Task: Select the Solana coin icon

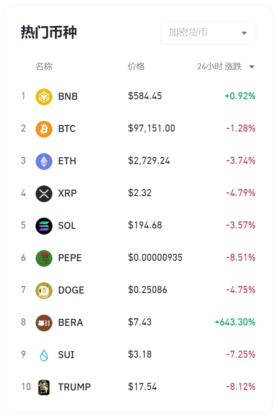Action: pos(44,226)
